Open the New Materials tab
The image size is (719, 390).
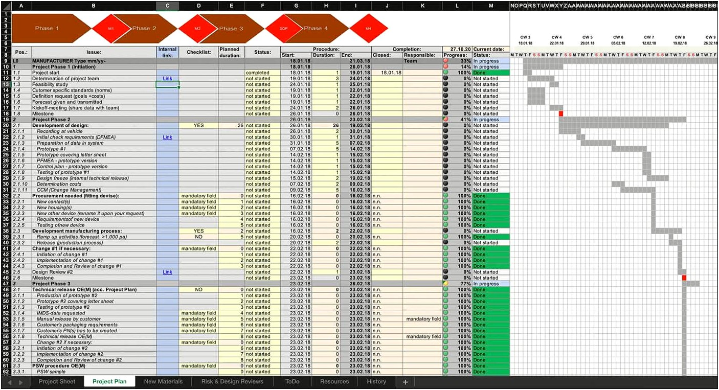click(x=163, y=382)
